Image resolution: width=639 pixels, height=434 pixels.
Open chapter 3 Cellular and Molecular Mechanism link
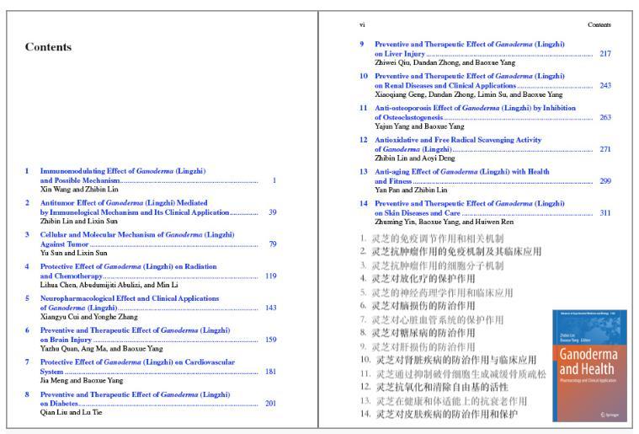click(x=137, y=239)
